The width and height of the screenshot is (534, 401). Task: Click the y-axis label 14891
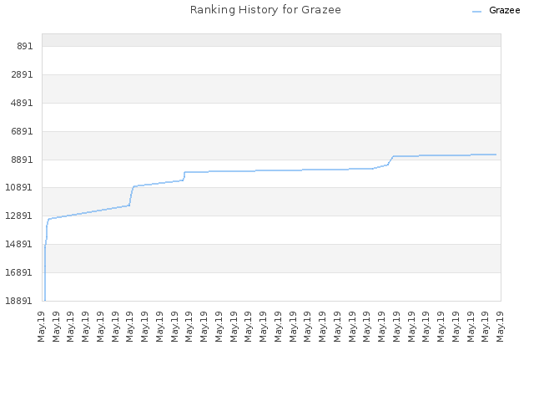[x=19, y=244]
